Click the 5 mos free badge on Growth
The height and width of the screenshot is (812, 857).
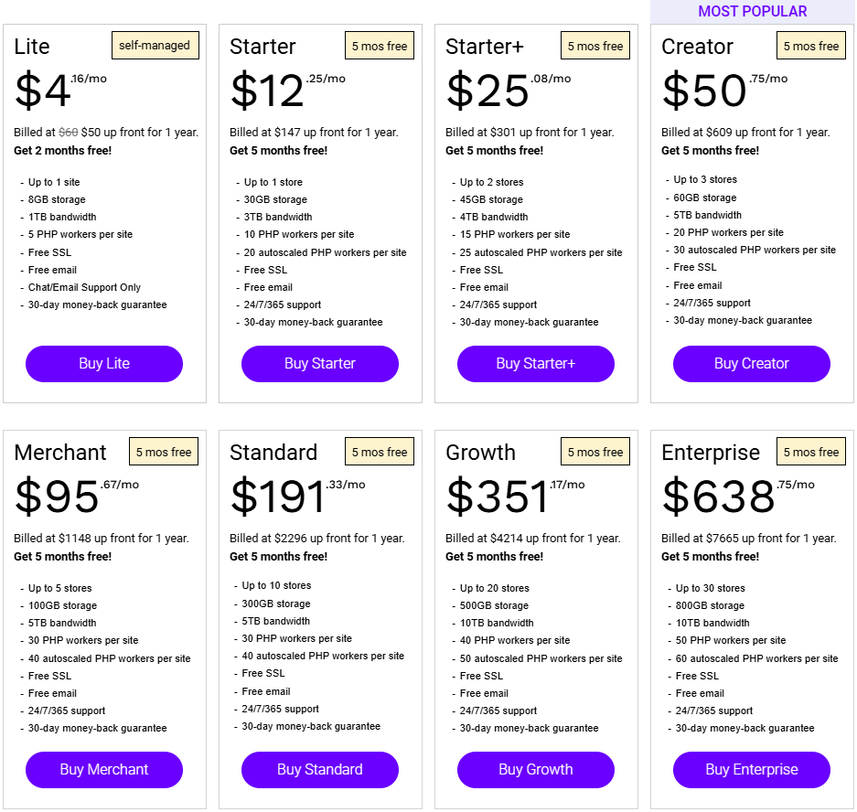point(595,453)
